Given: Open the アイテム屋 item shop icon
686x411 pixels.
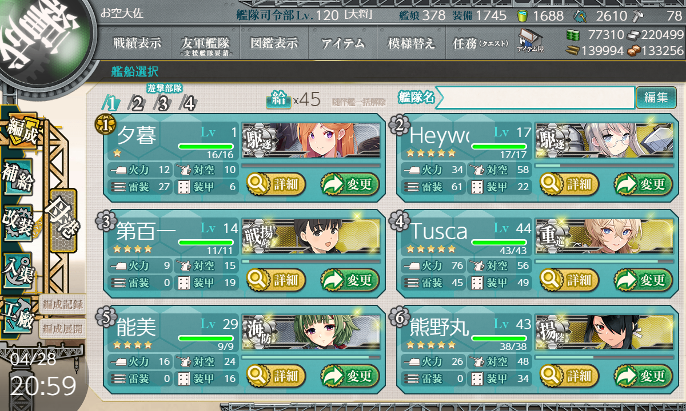Looking at the screenshot, I should [x=531, y=41].
